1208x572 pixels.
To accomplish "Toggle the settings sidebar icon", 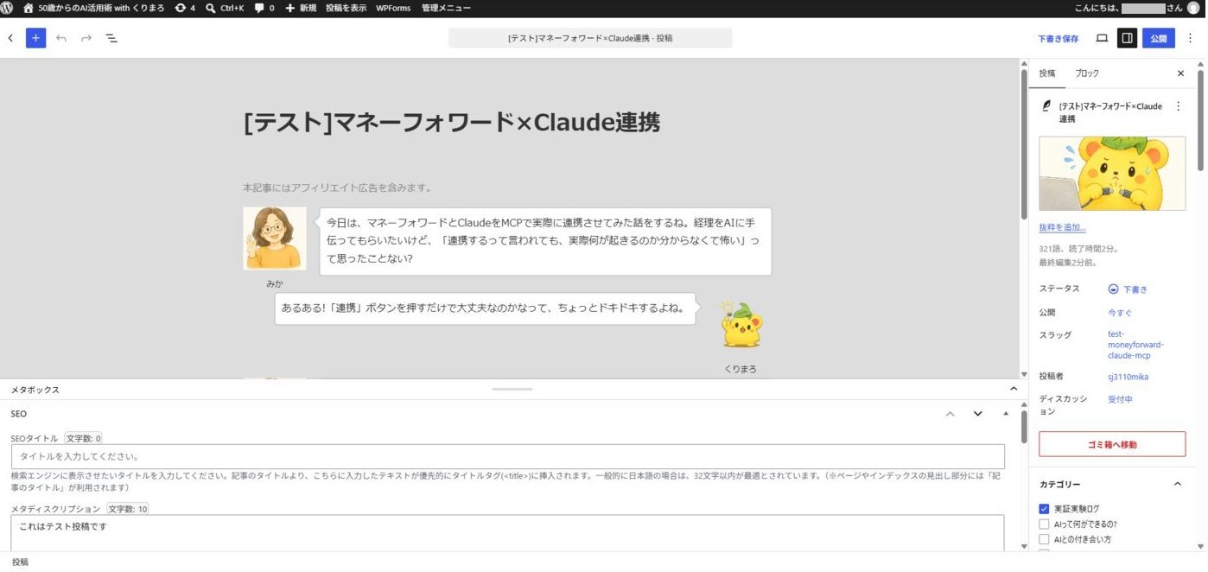I will [x=1127, y=38].
